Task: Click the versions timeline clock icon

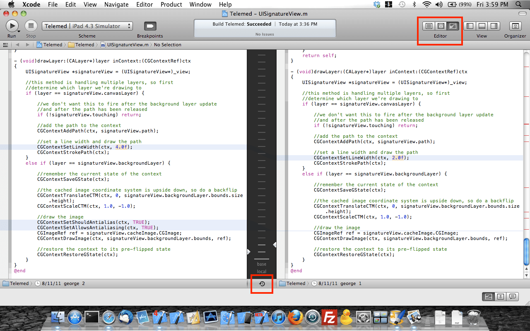Action: point(262,284)
